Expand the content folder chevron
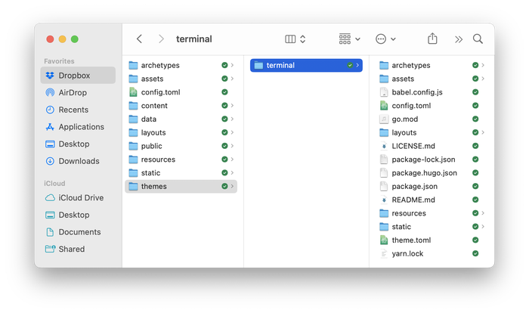Viewport: 529px width, 313px height. [x=232, y=106]
